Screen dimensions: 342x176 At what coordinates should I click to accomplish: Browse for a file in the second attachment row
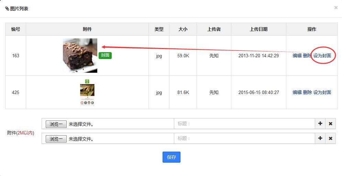(x=56, y=139)
